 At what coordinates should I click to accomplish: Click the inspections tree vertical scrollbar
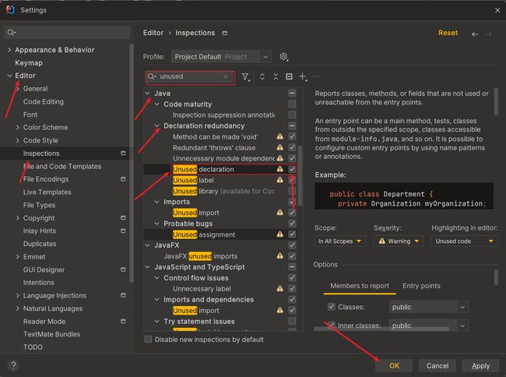point(300,175)
